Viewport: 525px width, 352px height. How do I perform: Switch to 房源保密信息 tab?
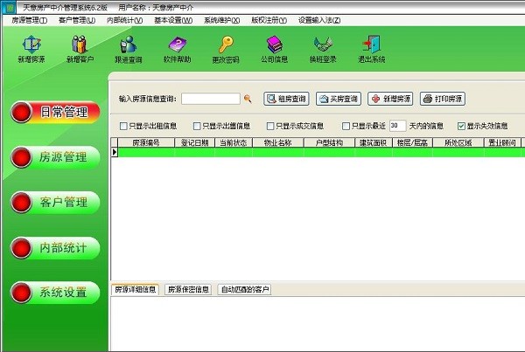tap(188, 289)
